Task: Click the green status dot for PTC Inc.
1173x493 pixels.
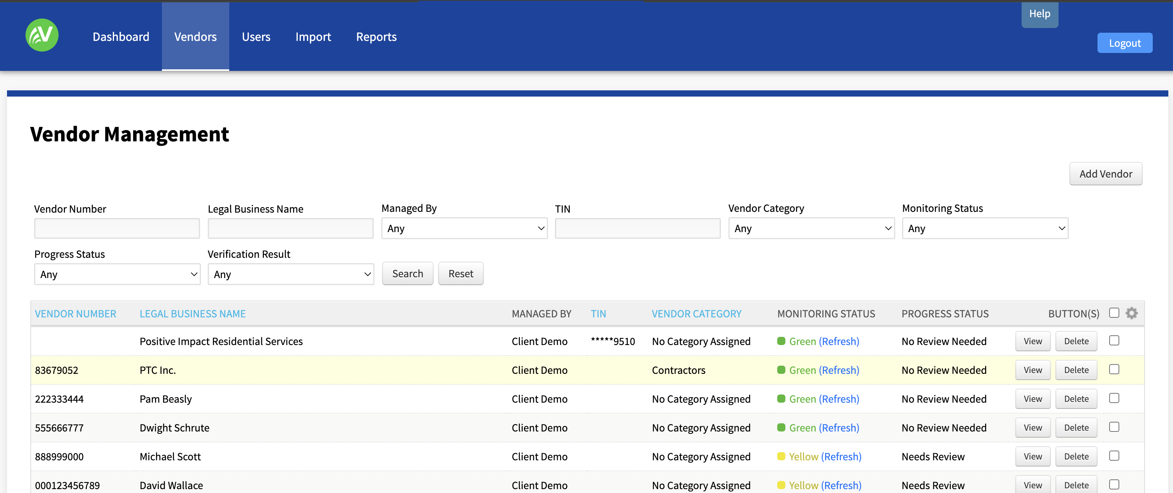Action: [781, 370]
